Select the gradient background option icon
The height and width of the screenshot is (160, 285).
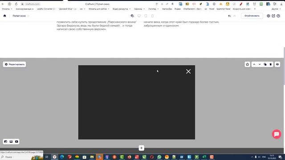pos(6,141)
